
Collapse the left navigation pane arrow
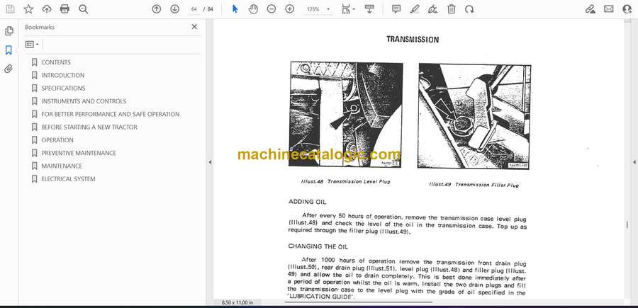[x=210, y=162]
